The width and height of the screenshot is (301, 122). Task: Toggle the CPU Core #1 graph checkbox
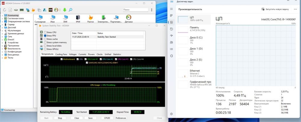click(85, 59)
